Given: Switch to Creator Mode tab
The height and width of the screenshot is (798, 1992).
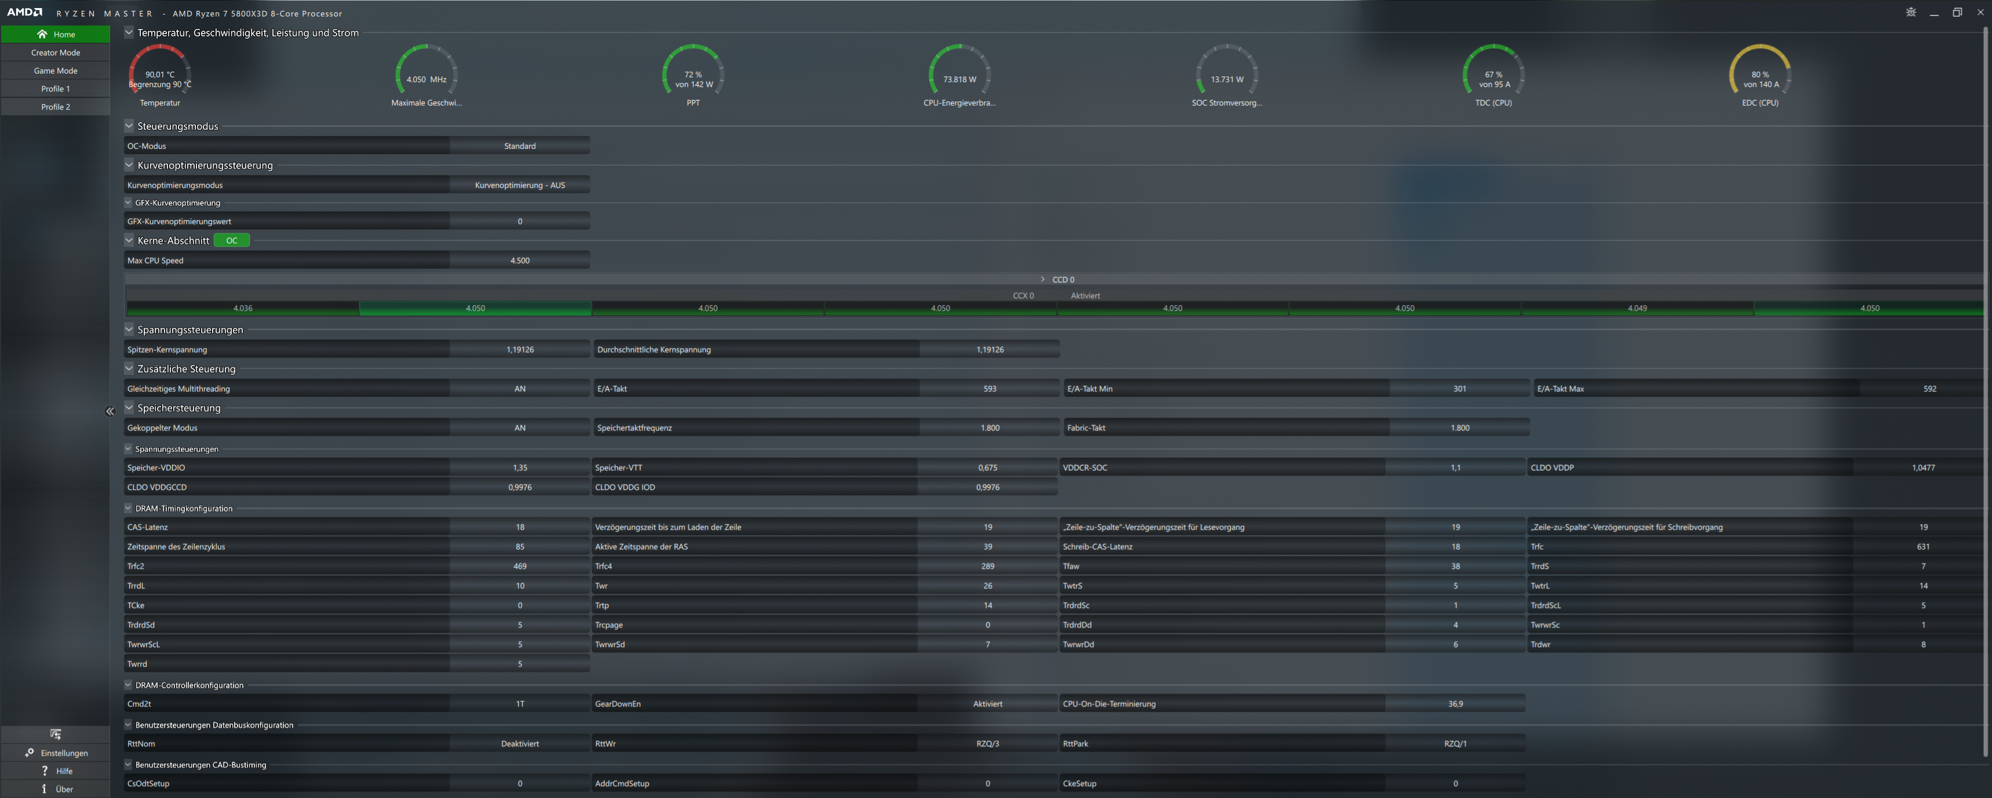Looking at the screenshot, I should pyautogui.click(x=56, y=53).
